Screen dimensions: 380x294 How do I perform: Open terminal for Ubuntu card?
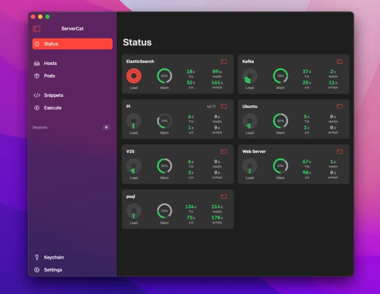(340, 106)
